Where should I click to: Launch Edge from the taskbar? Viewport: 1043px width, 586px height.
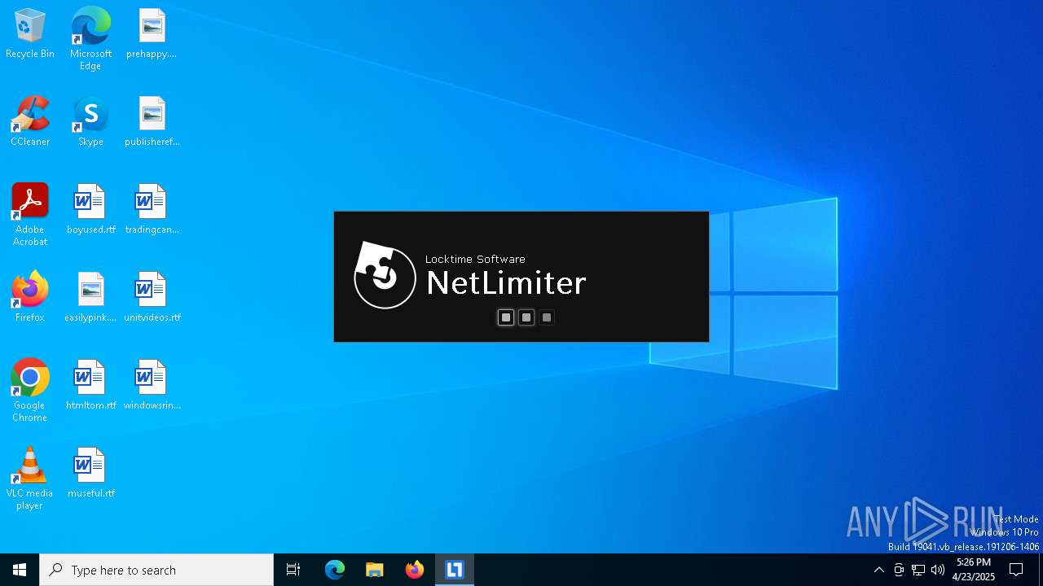tap(335, 570)
